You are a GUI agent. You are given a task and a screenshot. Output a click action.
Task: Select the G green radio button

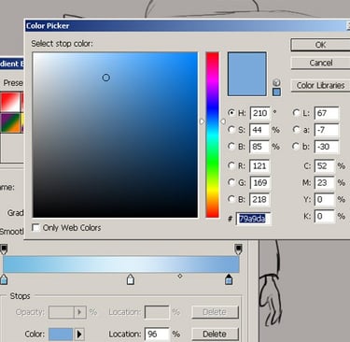231,182
